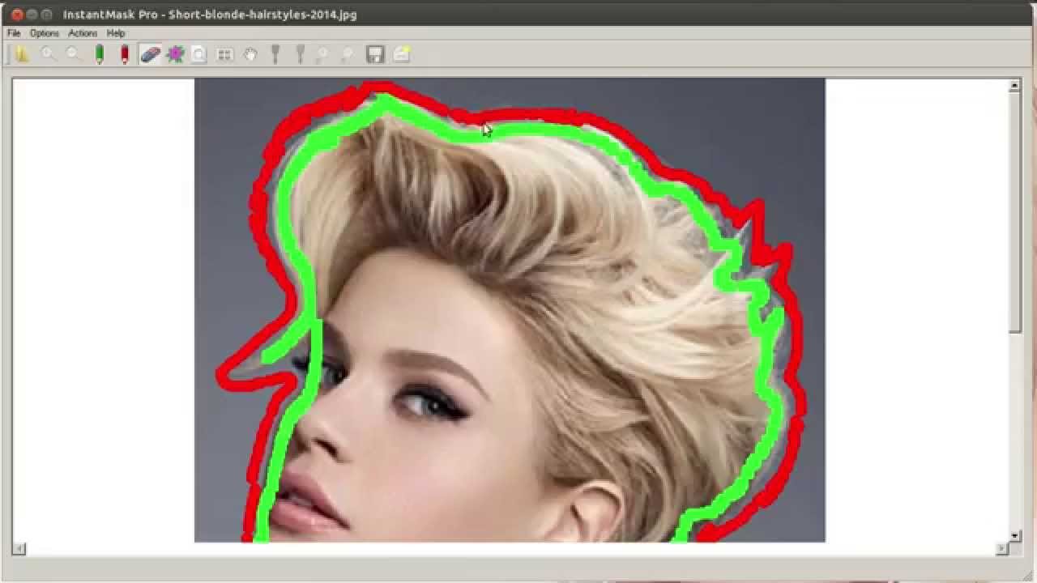Click the horizontal scrollbar left arrow
The width and height of the screenshot is (1037, 583).
tap(19, 549)
